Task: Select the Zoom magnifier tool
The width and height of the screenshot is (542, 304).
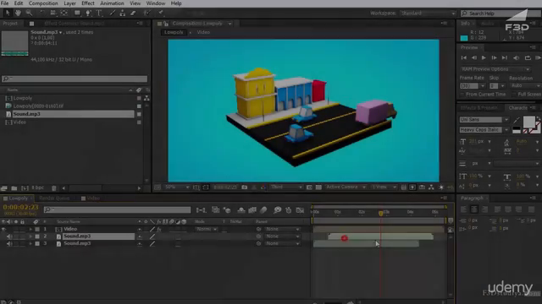Action: pos(29,14)
